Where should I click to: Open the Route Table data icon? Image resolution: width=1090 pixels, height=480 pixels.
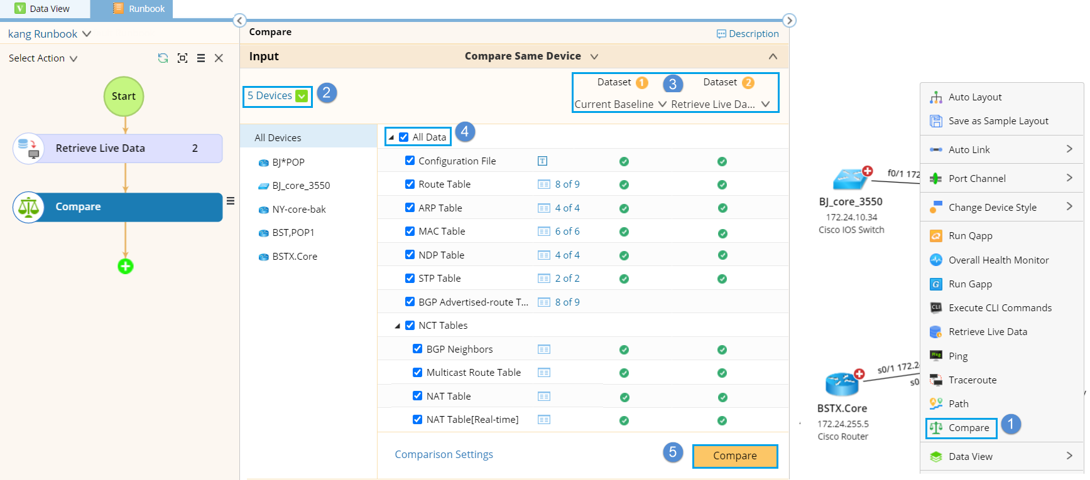543,184
